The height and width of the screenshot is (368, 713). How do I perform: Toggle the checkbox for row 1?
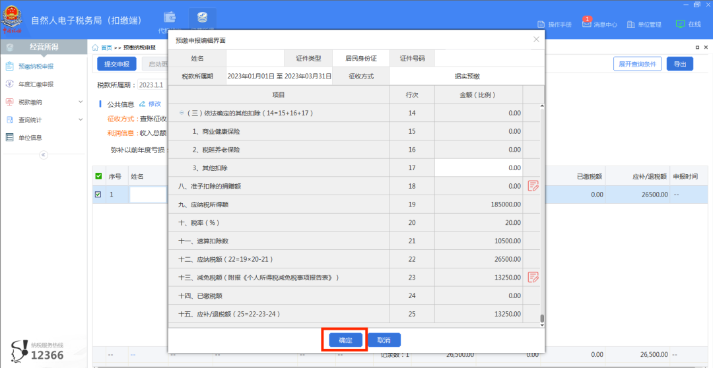pyautogui.click(x=98, y=195)
